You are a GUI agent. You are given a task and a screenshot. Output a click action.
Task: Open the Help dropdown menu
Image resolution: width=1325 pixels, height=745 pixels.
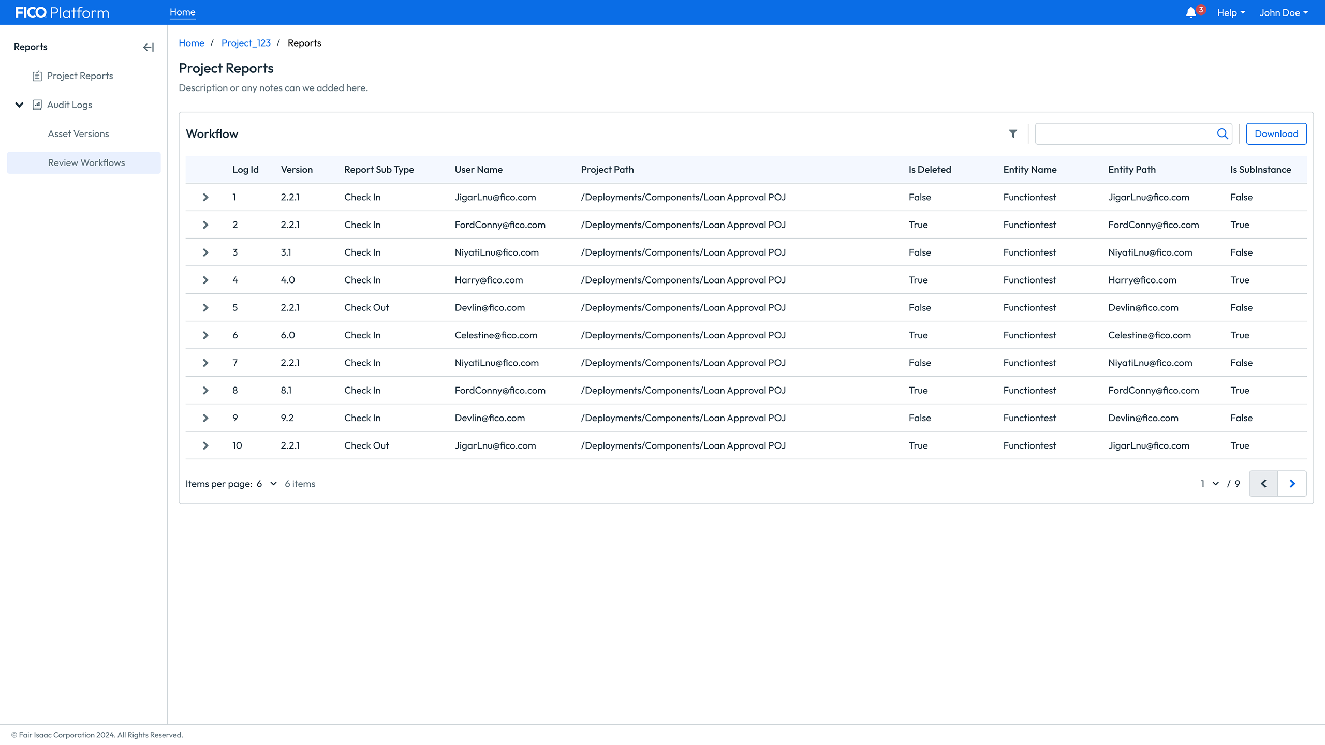(x=1231, y=12)
